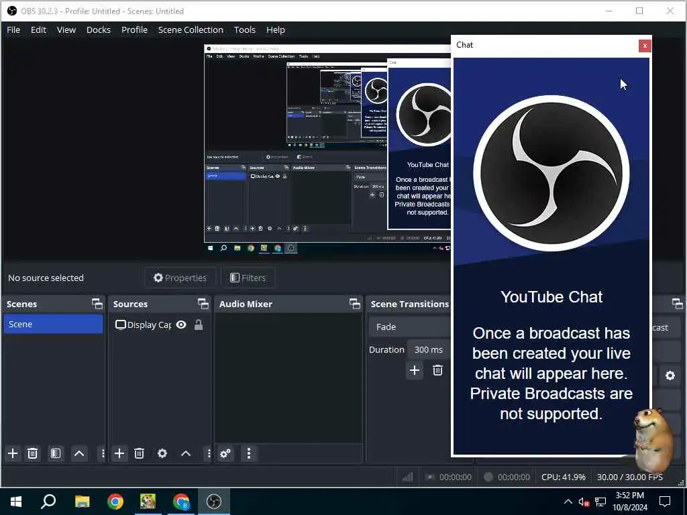Screen dimensions: 687x515
Task: Delete scene transition with trash icon
Action: (x=437, y=370)
